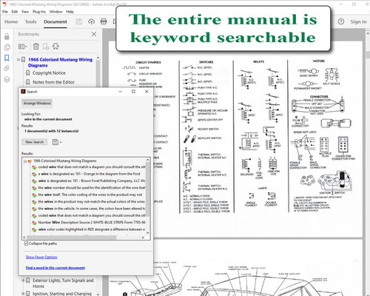370x296 pixels.
Task: Select result "the wires in the product may not match"
Action: click(x=92, y=201)
